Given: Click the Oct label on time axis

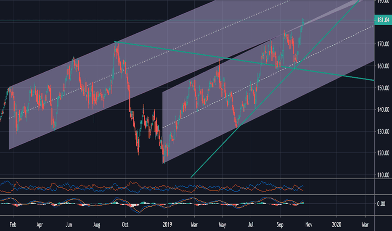Looking at the screenshot, I should (x=125, y=225).
